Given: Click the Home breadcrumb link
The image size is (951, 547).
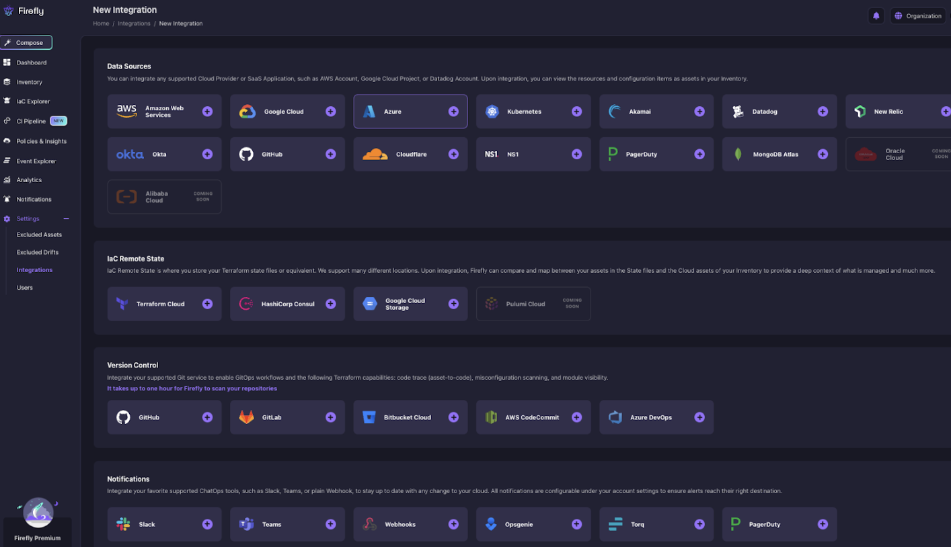Looking at the screenshot, I should (x=100, y=23).
